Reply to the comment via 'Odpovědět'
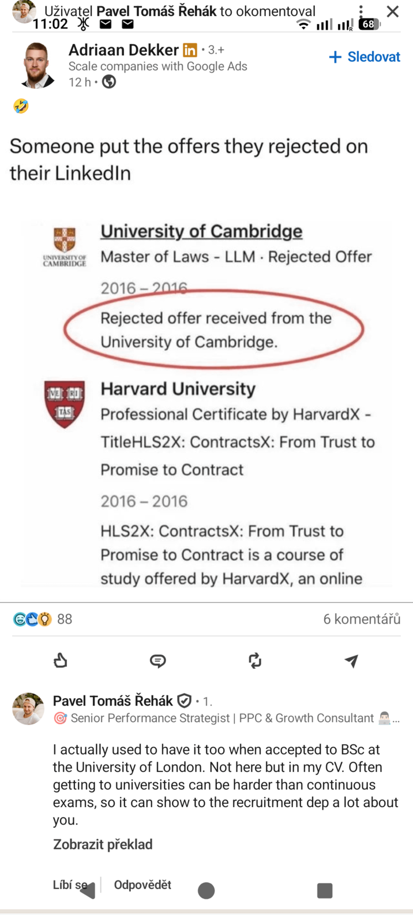Viewport: 413px width, 915px height. (x=142, y=884)
